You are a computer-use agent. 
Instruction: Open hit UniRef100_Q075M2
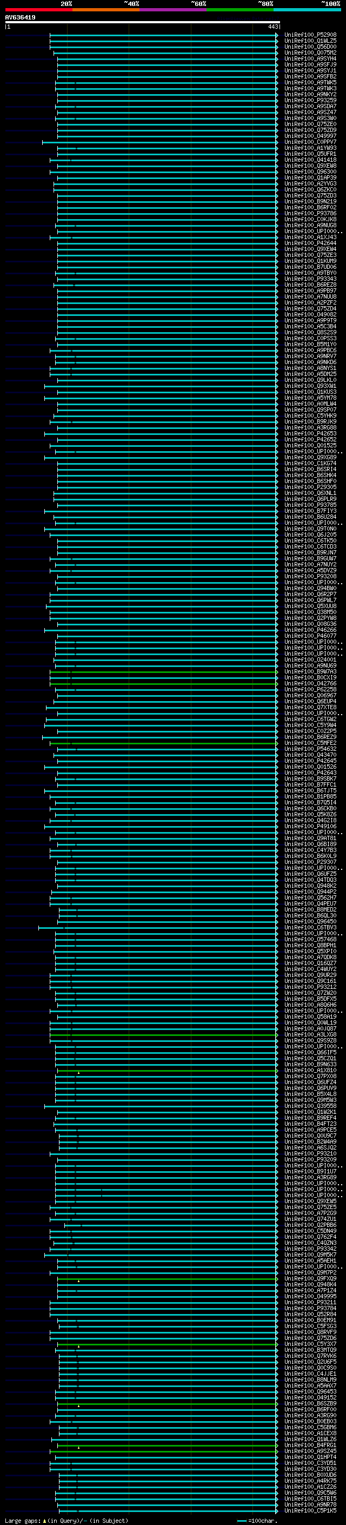pyautogui.click(x=310, y=52)
